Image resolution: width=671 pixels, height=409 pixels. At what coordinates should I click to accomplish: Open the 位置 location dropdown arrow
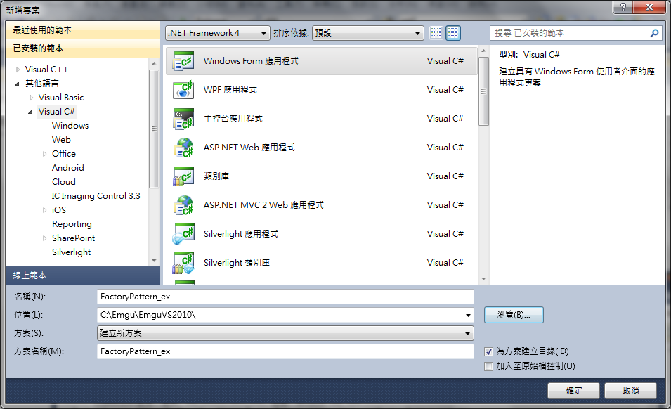(468, 316)
